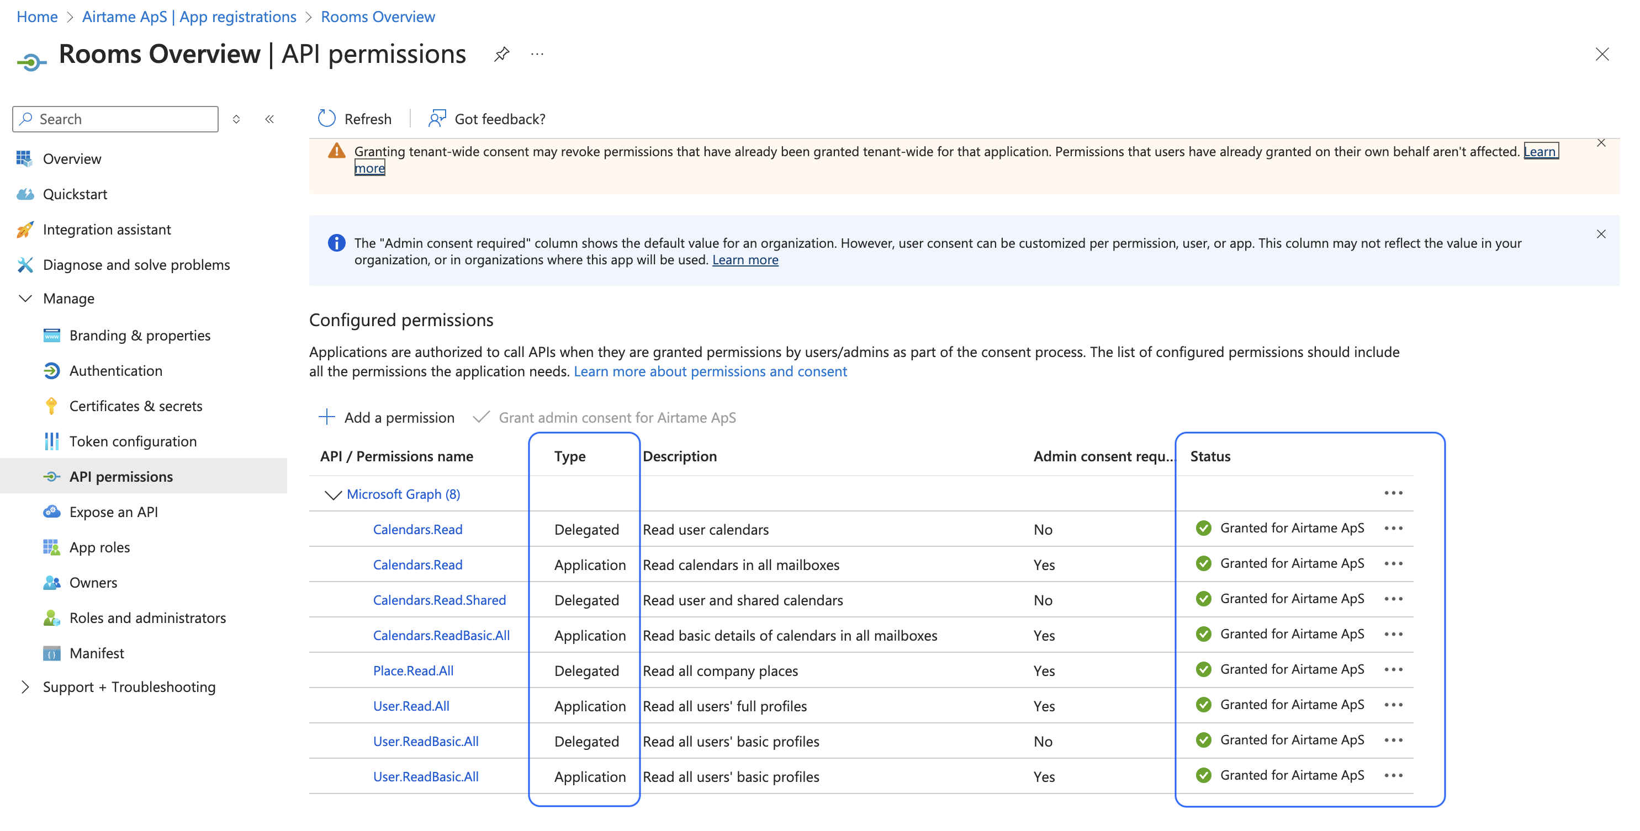The height and width of the screenshot is (831, 1640).
Task: Dismiss the tenant-wide consent warning banner
Action: (x=1601, y=143)
